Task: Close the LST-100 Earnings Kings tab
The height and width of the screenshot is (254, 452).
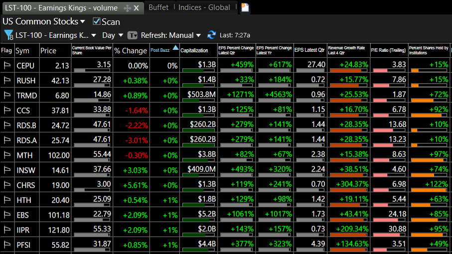Action: 137,8
